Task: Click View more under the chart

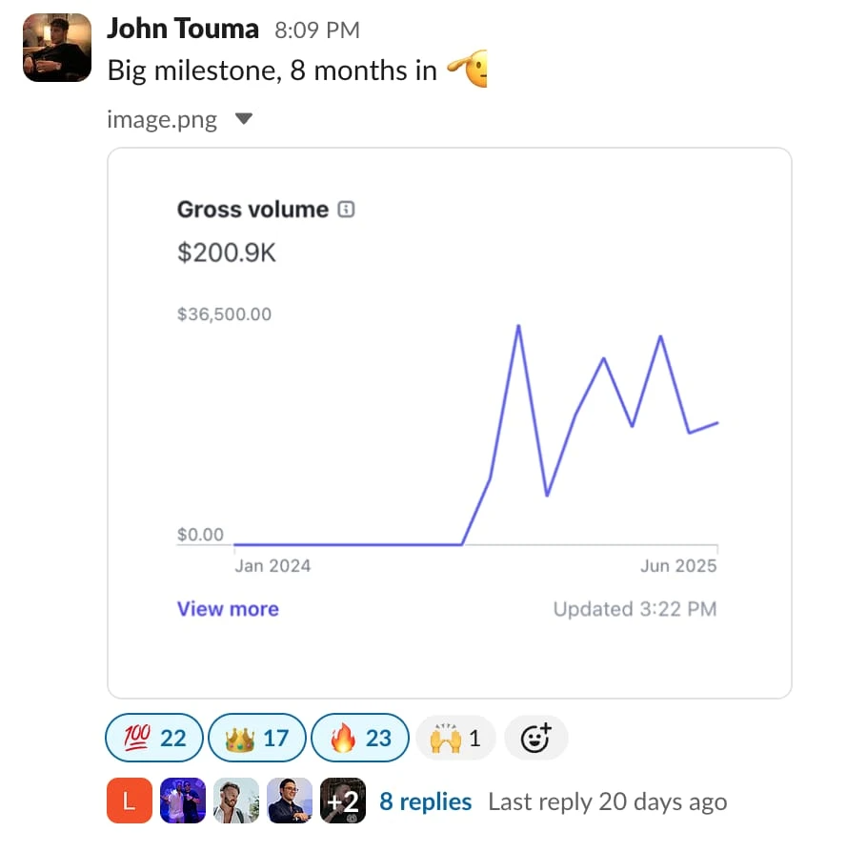Action: point(228,609)
